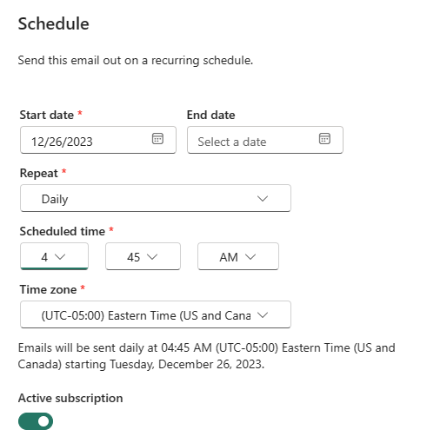
Task: Click the Repeat field label
Action: 39,173
